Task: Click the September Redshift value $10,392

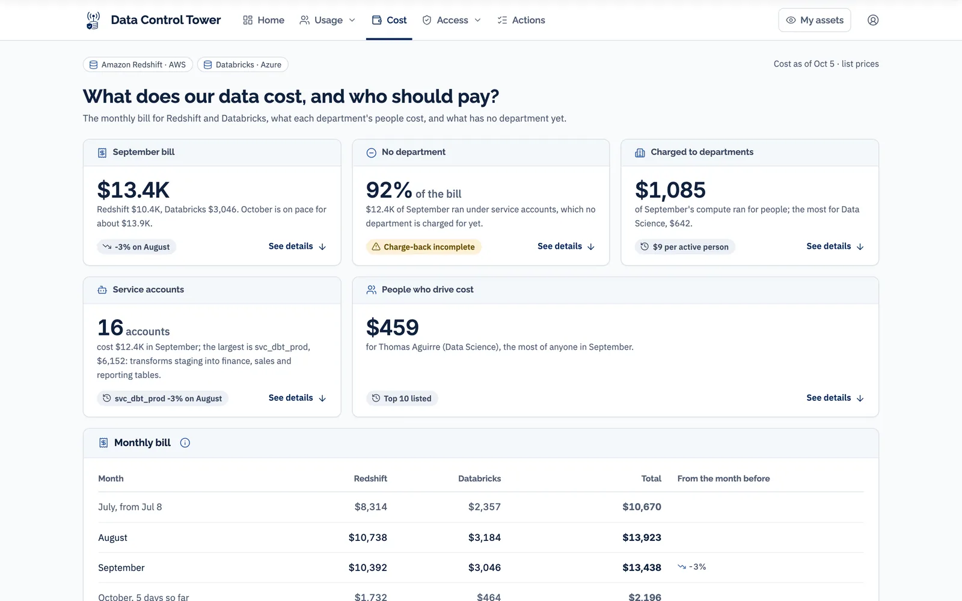Action: (x=368, y=567)
